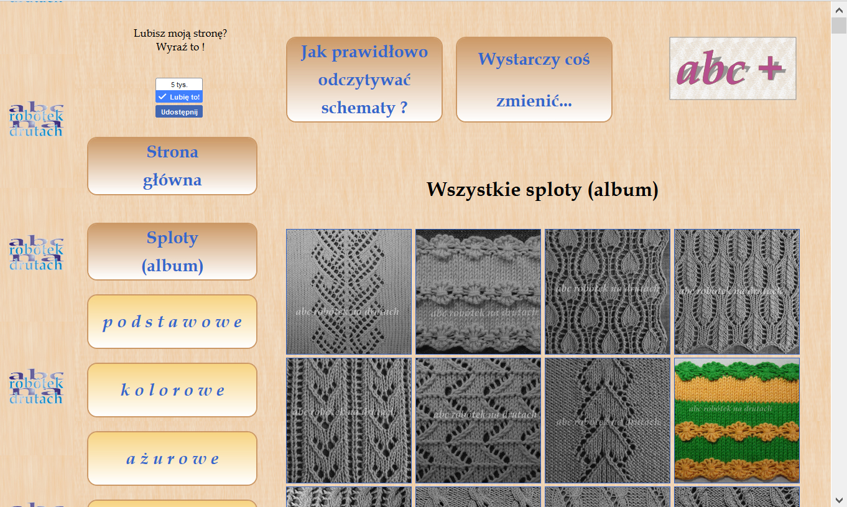Open the vertical chevron lace thumbnail in second row
Viewport: 847px width, 507px height.
click(349, 421)
